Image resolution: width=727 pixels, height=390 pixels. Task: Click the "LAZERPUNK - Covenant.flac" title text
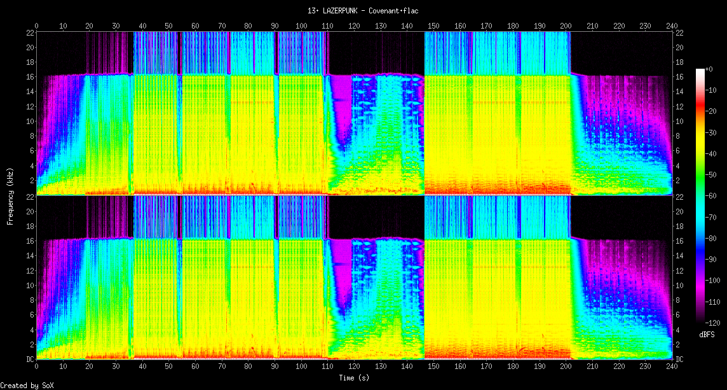(x=362, y=10)
